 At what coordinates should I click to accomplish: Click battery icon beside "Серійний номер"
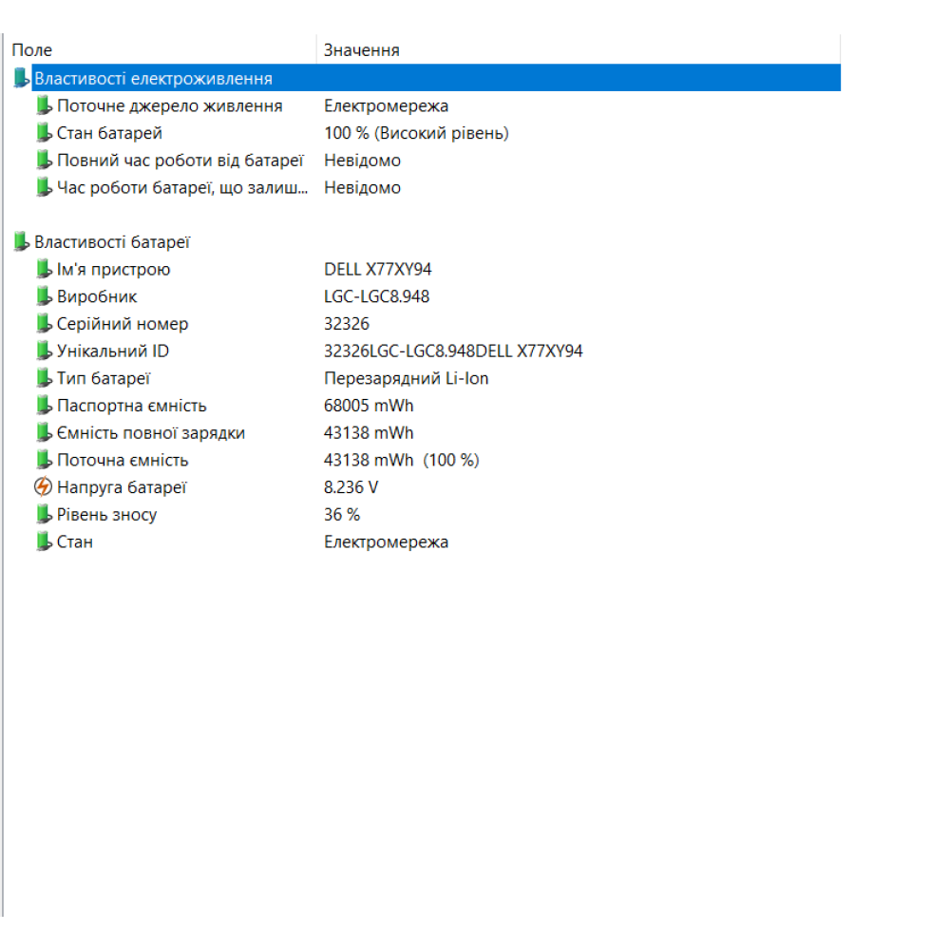tap(43, 323)
